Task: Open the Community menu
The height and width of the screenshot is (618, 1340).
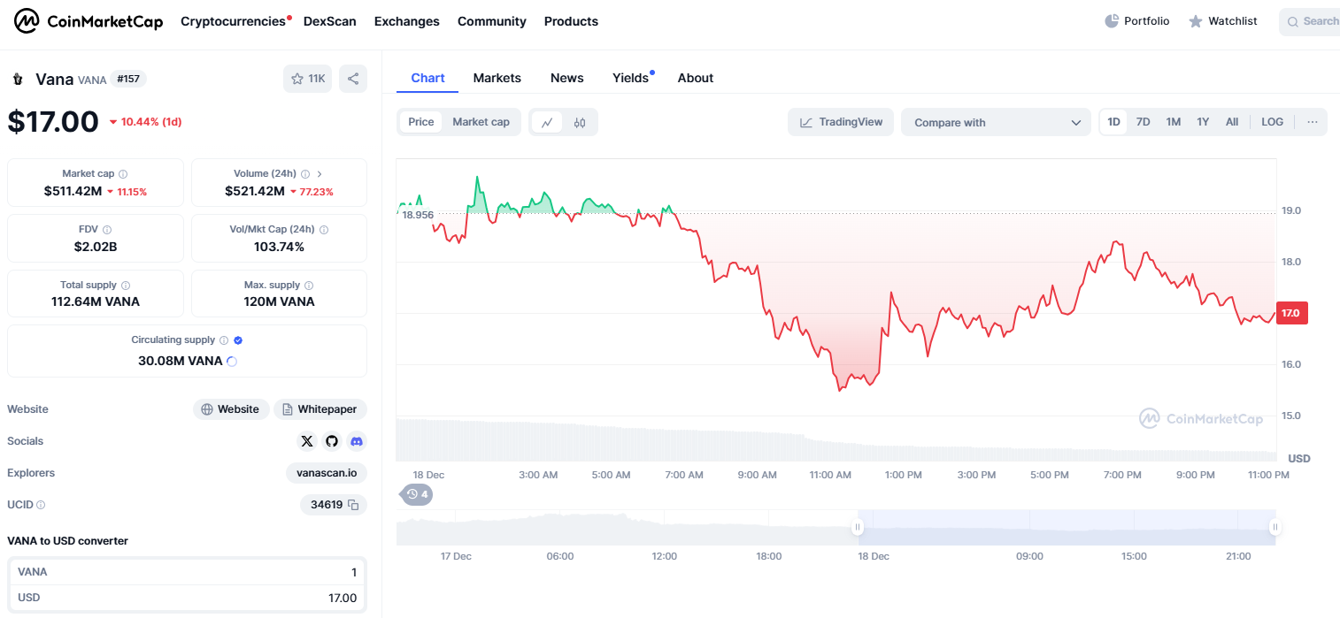Action: (x=491, y=21)
